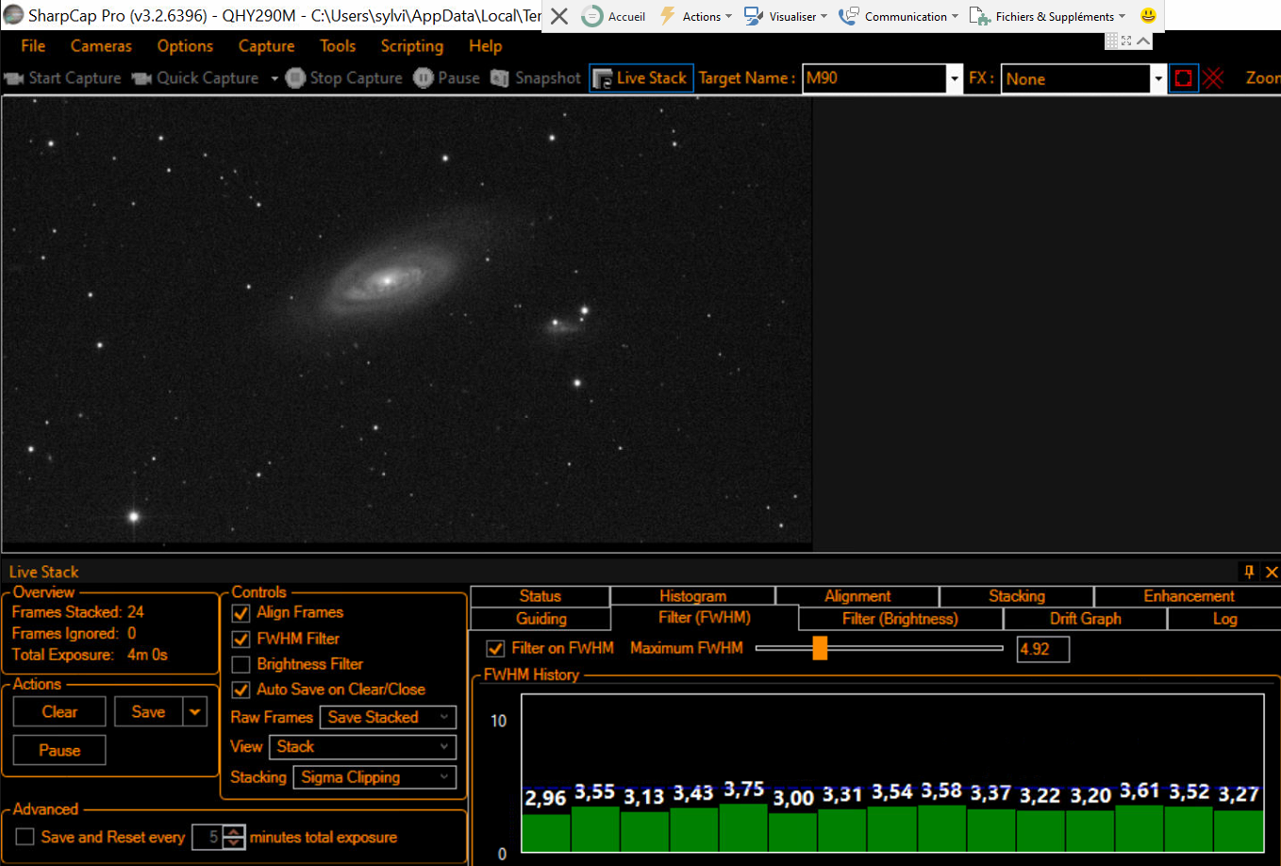Image resolution: width=1281 pixels, height=866 pixels.
Task: Click the red selection area square icon
Action: pyautogui.click(x=1183, y=79)
